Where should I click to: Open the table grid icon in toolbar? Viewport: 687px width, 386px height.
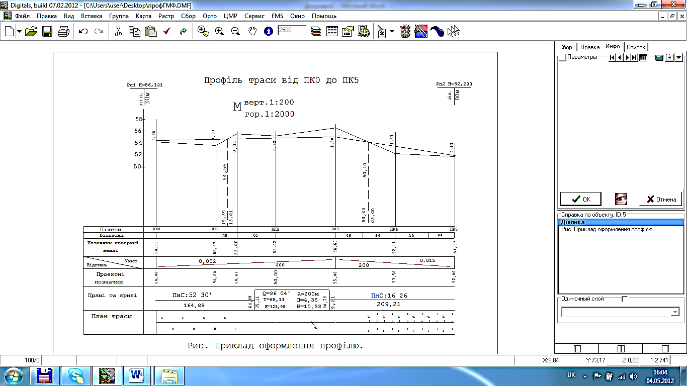332,31
